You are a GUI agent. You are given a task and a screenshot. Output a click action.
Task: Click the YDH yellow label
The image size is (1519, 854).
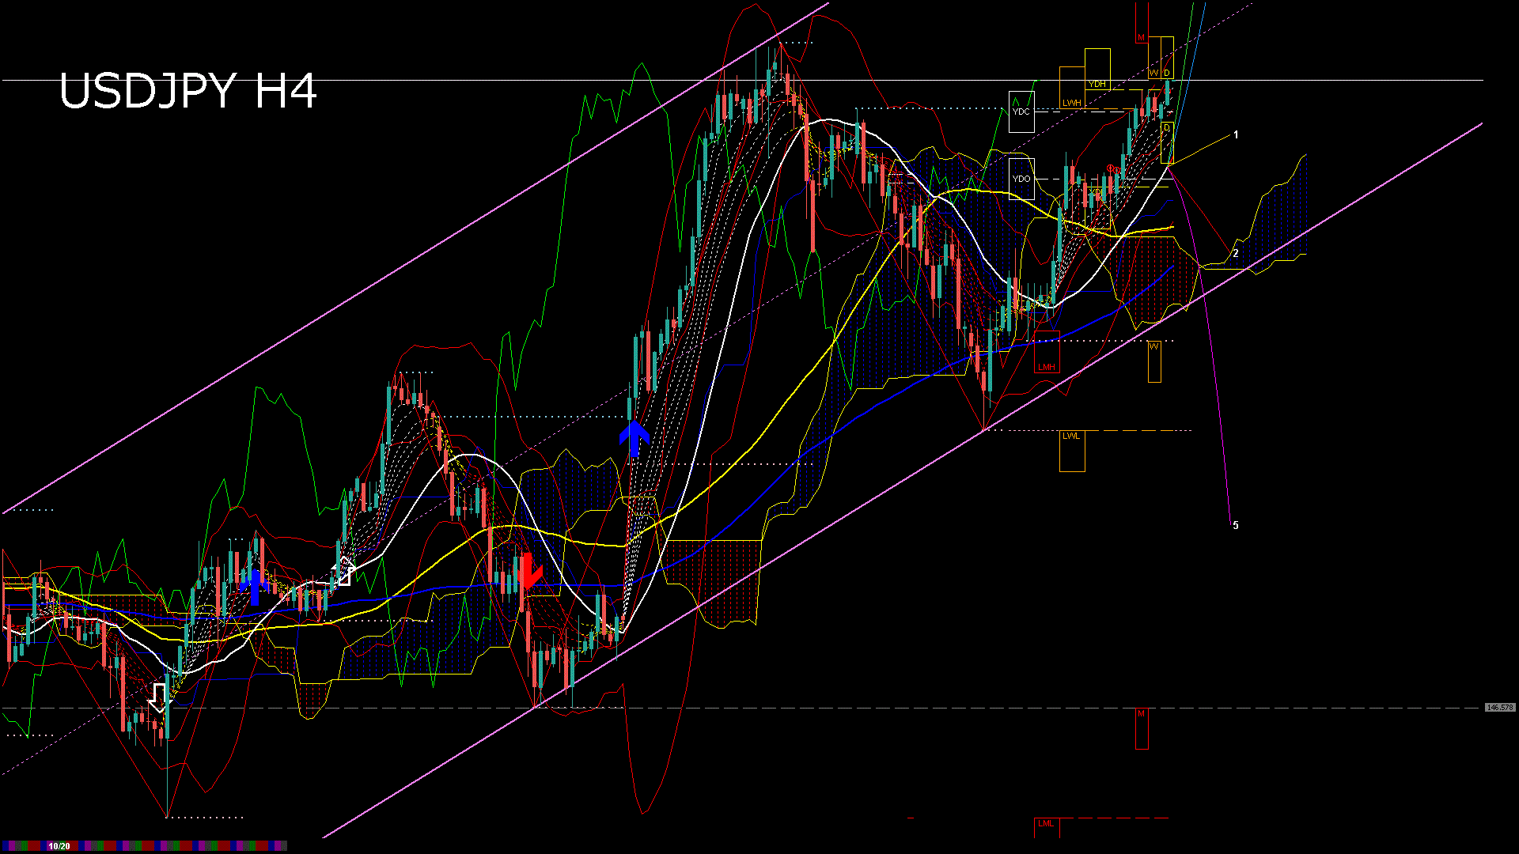[1097, 84]
